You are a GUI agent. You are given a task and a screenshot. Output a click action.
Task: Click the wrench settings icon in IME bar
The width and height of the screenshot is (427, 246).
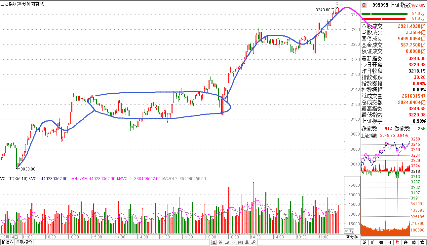click(253, 243)
